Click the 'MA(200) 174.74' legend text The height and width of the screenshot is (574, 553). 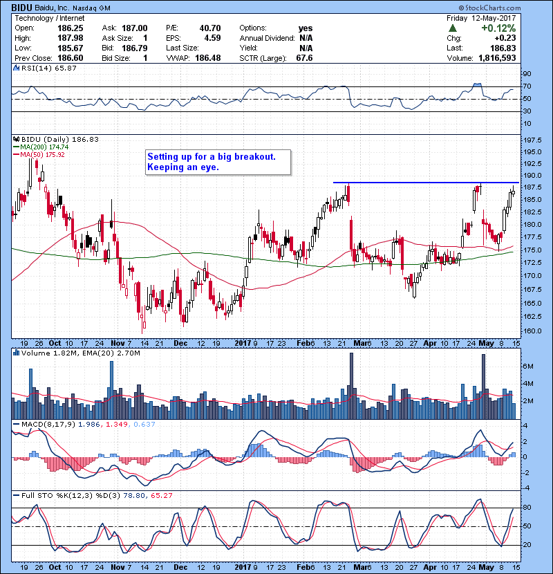[44, 147]
